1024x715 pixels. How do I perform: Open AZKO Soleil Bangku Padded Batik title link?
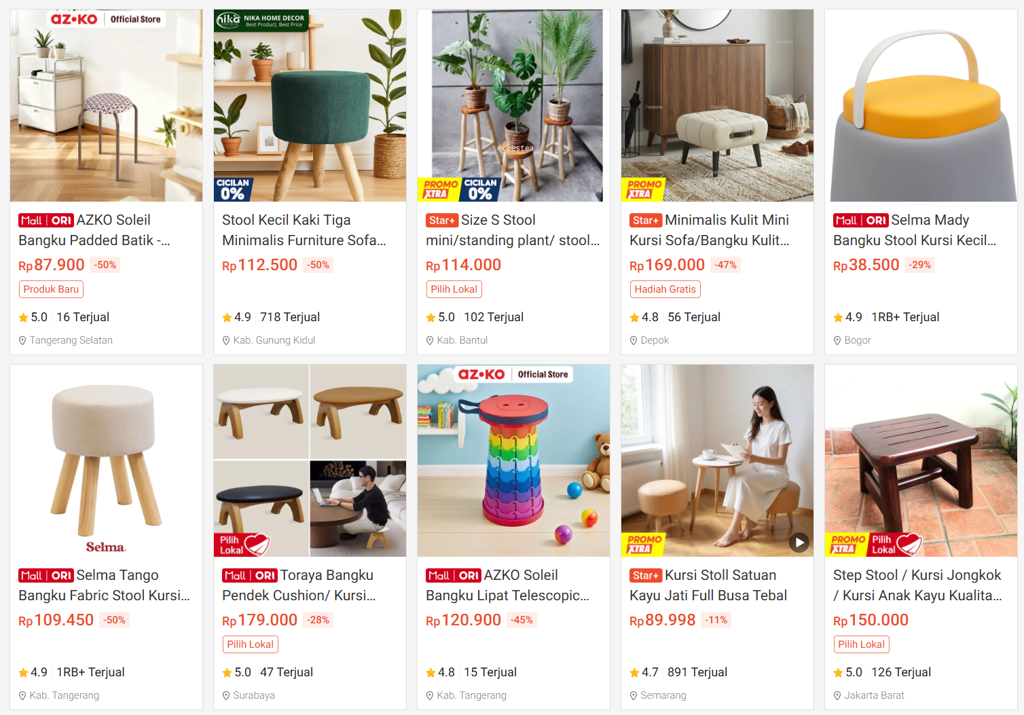[x=94, y=230]
